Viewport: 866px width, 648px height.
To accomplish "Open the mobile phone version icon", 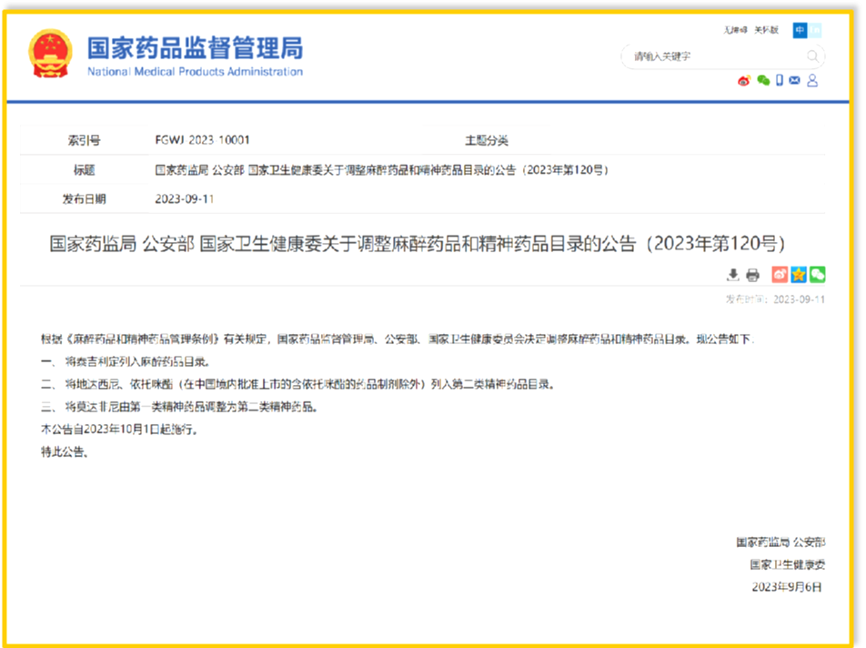I will tap(780, 81).
